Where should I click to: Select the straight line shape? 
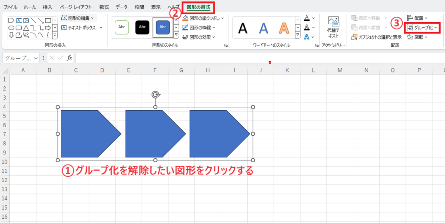click(x=33, y=20)
